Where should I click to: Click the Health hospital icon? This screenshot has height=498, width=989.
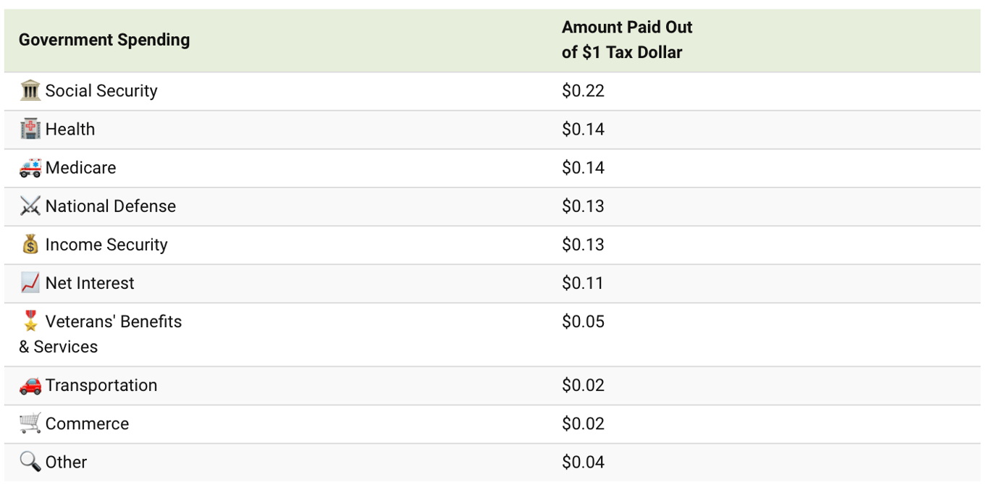tap(30, 129)
